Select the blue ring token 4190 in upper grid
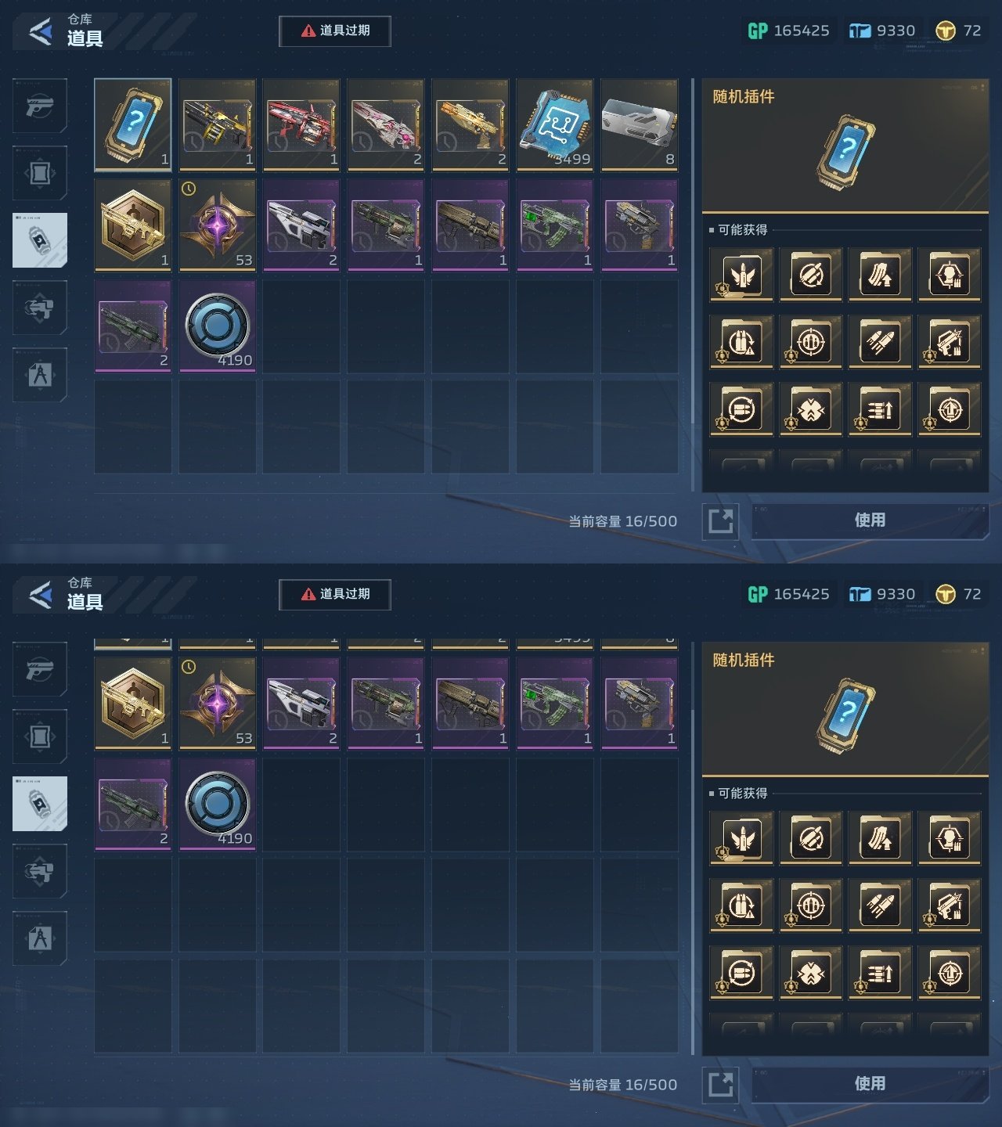Image resolution: width=1002 pixels, height=1127 pixels. 217,326
